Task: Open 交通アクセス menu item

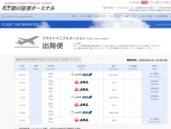Action: [x=100, y=16]
